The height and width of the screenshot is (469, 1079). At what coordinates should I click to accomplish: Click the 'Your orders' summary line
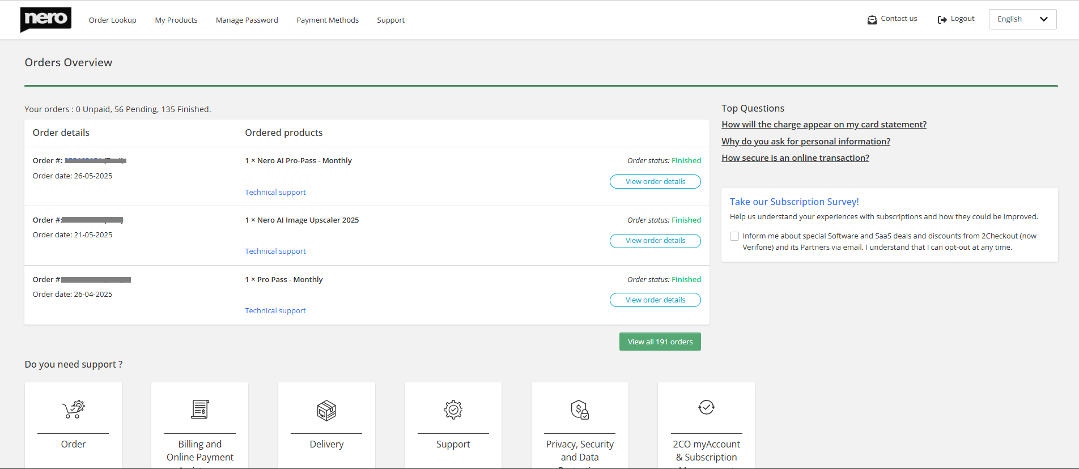pyautogui.click(x=118, y=109)
